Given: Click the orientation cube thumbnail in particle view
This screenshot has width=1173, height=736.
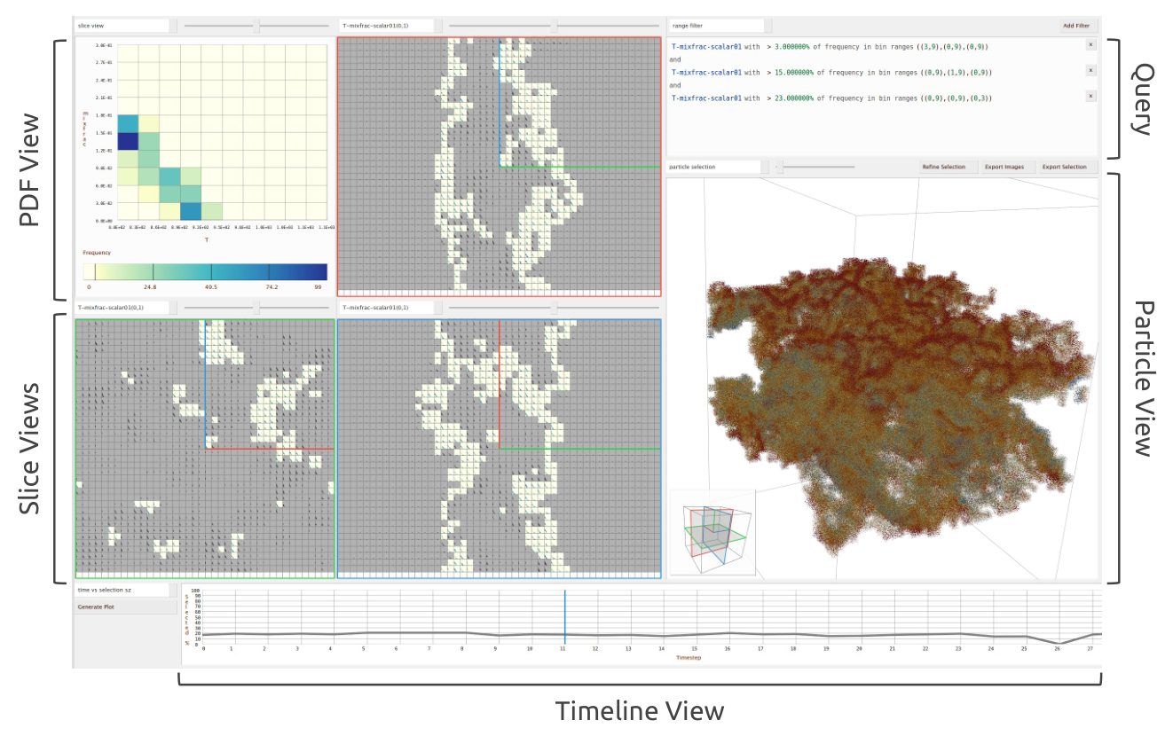Looking at the screenshot, I should coord(712,534).
